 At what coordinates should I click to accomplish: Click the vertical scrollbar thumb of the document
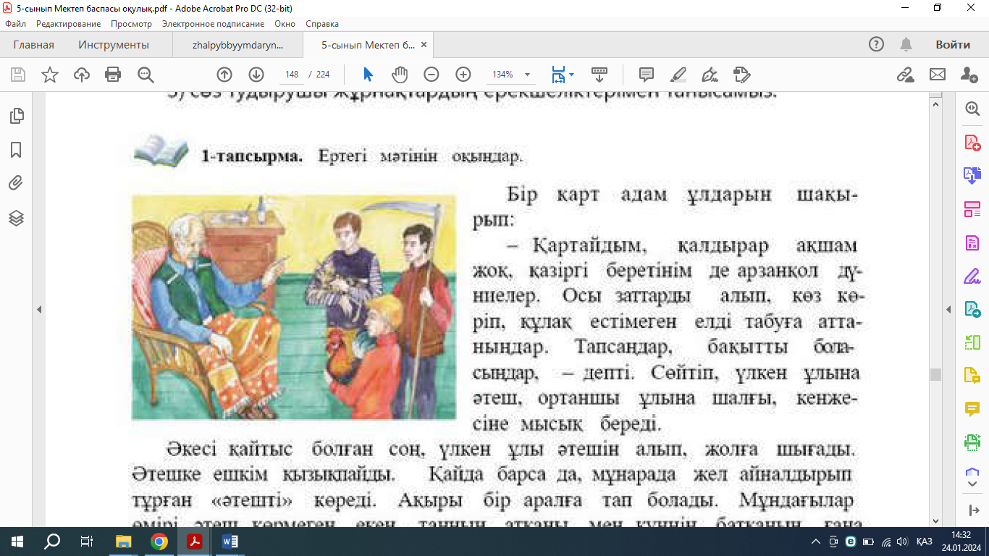click(x=935, y=374)
